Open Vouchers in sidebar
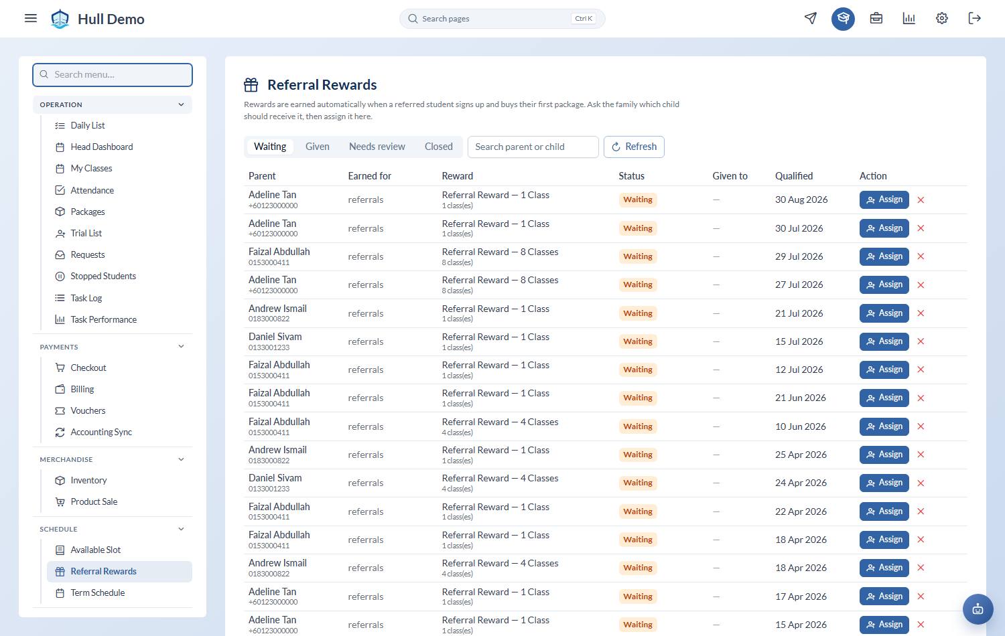 tap(119, 410)
